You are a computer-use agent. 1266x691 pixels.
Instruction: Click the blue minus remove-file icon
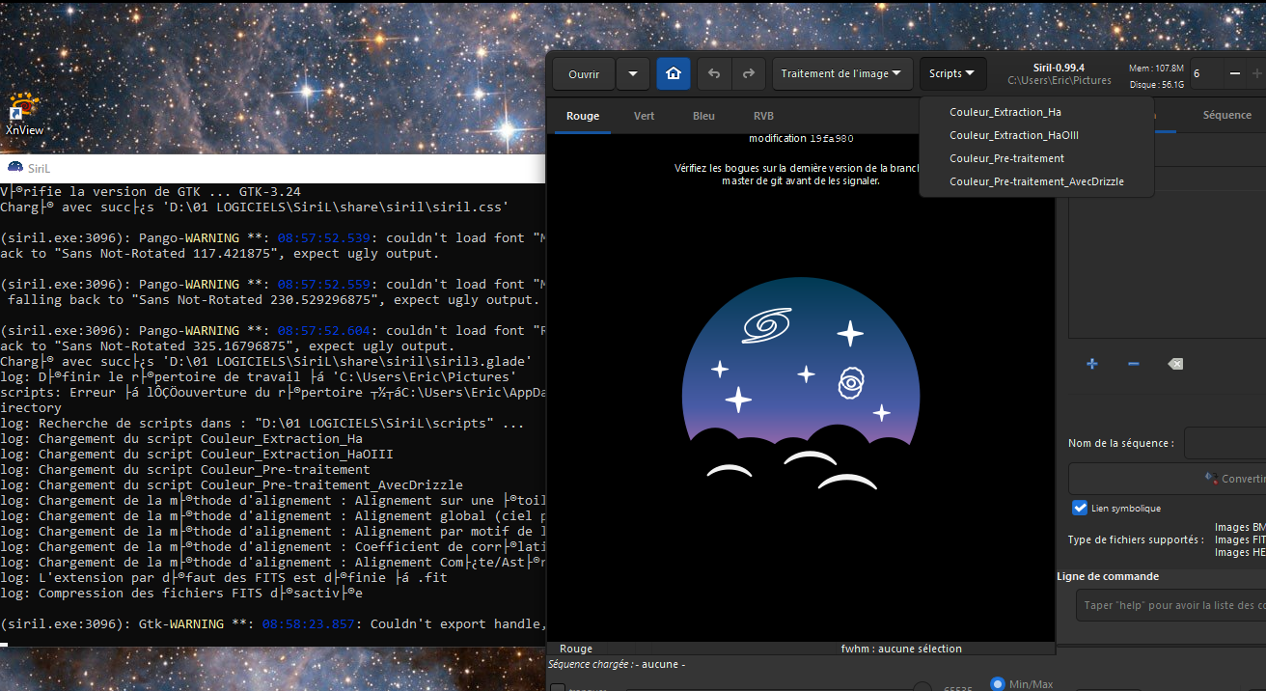pyautogui.click(x=1134, y=364)
